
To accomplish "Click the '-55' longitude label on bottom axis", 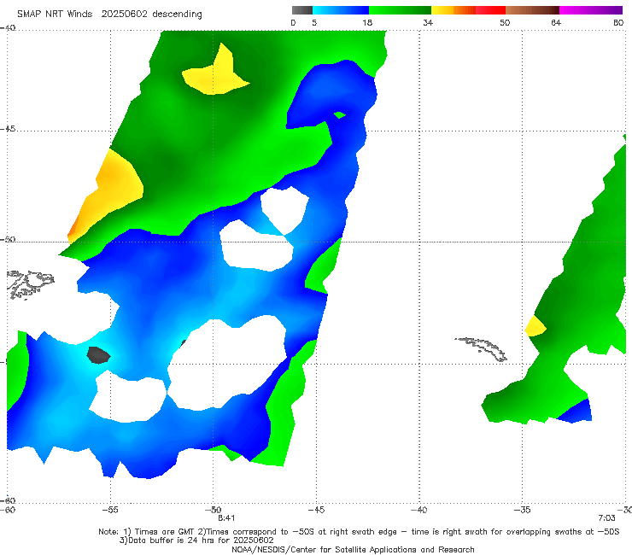I will coord(110,510).
